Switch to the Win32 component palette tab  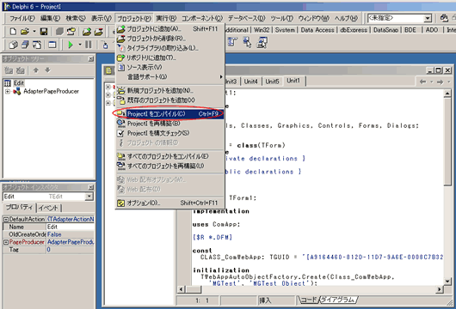coord(262,30)
